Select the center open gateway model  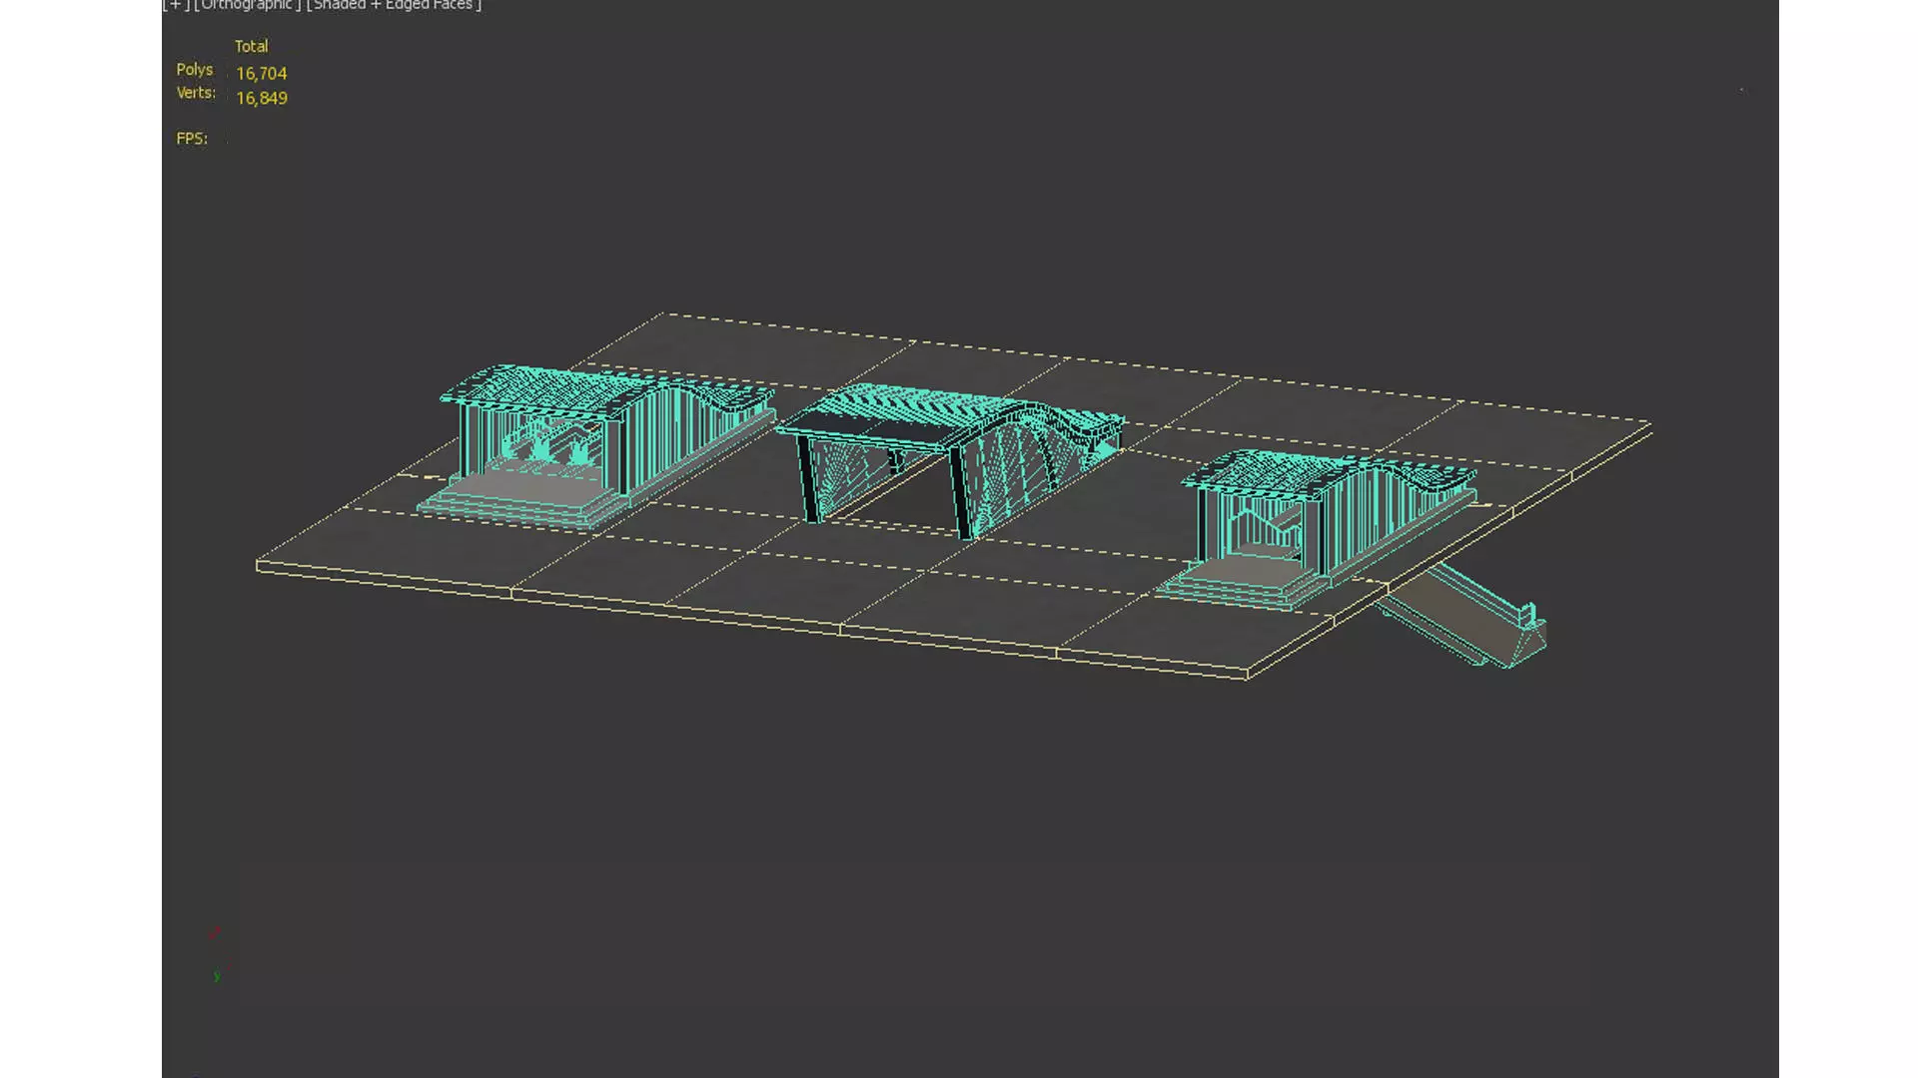point(1009,459)
